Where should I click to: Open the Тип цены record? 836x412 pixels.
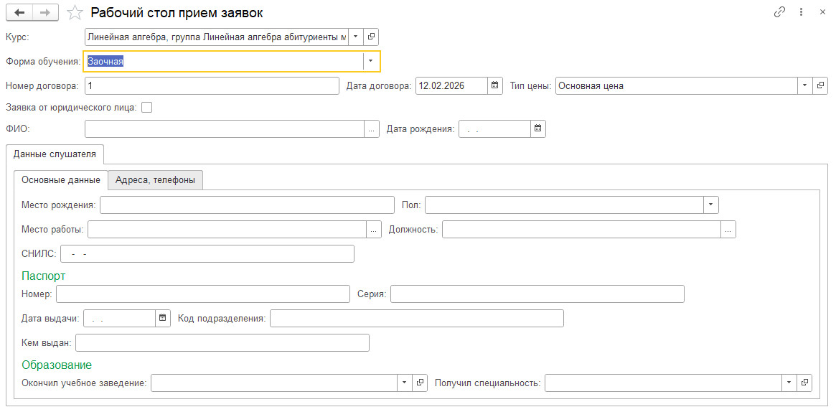pos(820,86)
